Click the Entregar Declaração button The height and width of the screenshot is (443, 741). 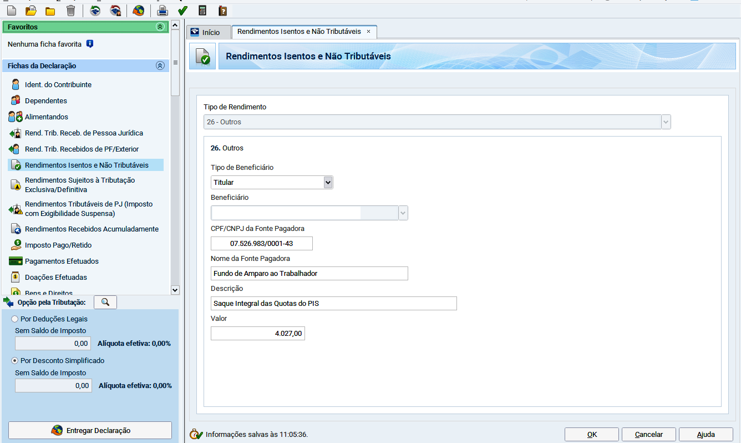[90, 430]
